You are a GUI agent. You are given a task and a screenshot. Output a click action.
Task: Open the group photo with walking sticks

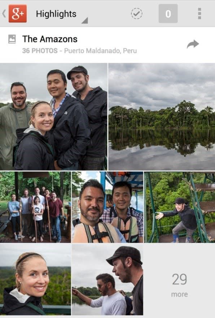point(35,207)
